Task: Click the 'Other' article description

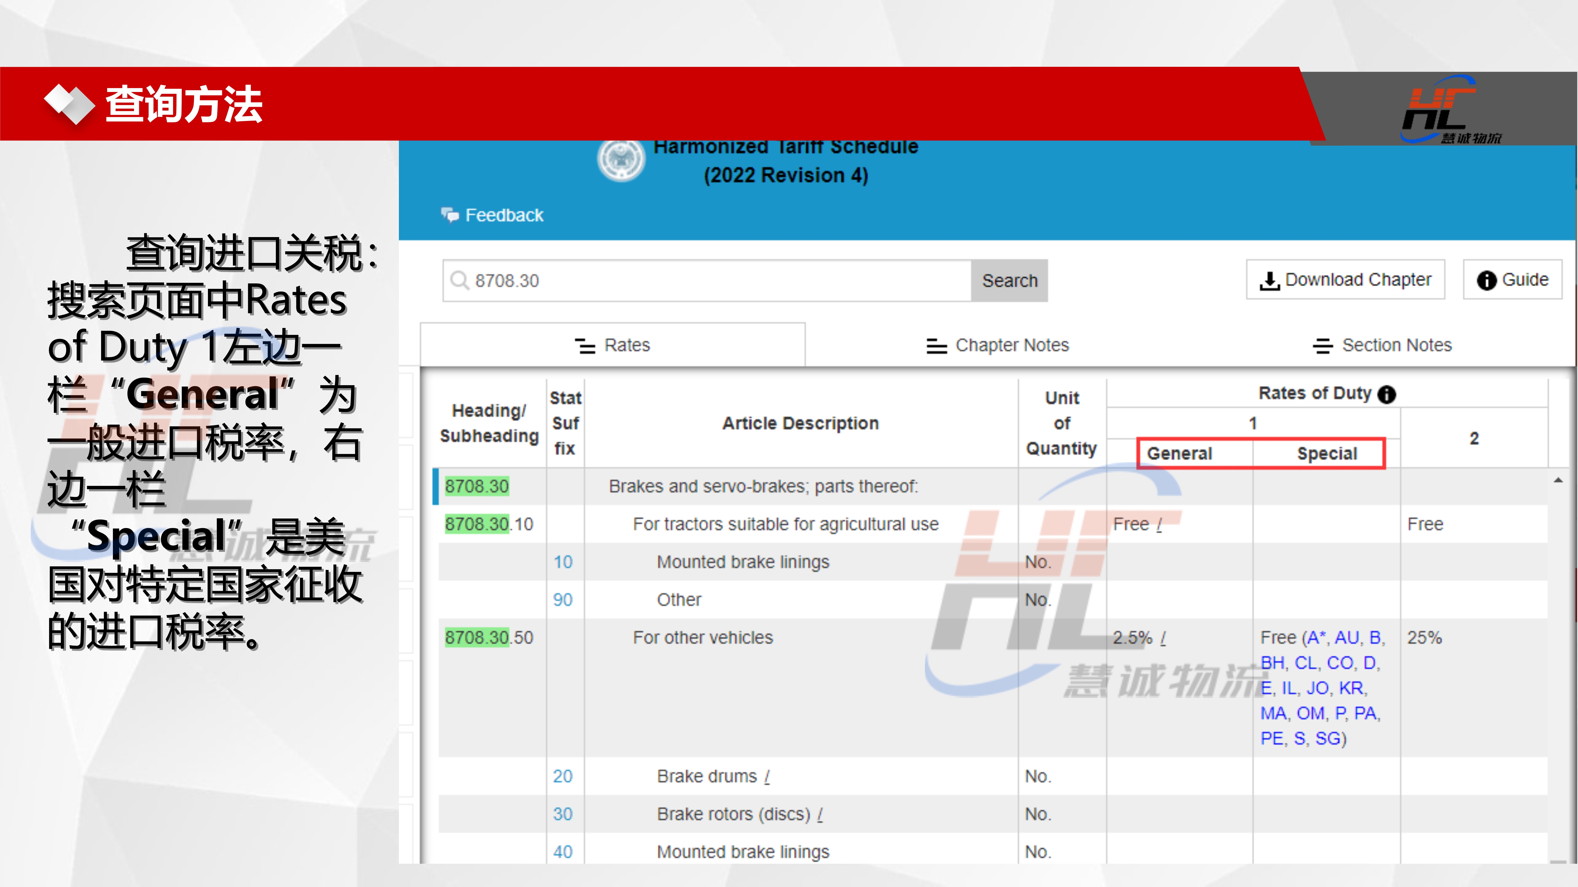Action: [679, 599]
